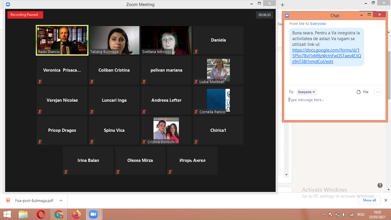Click the clock showing 18:02
The width and height of the screenshot is (391, 220).
pyautogui.click(x=378, y=212)
